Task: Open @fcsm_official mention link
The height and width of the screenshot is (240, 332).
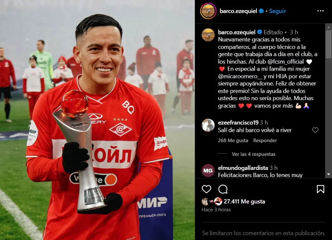Action: 286,62
